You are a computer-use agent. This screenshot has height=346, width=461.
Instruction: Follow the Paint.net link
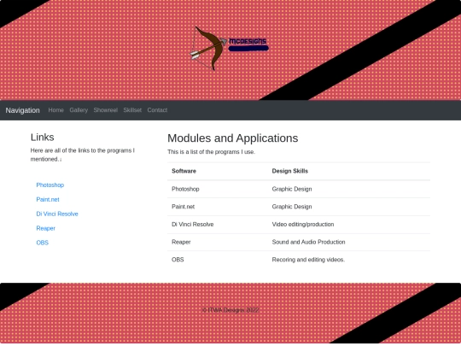(48, 199)
